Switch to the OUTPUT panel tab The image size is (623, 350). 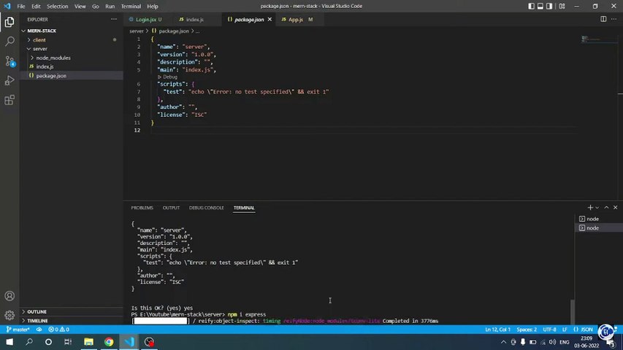pos(171,208)
